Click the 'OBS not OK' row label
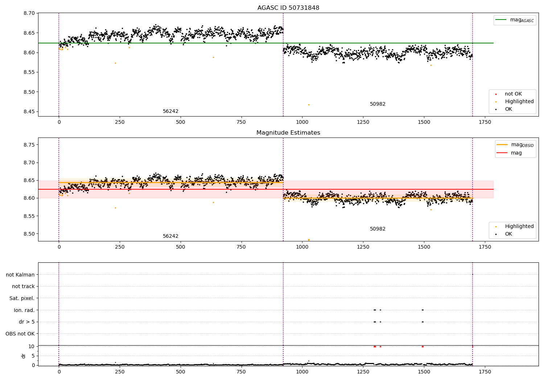 pos(20,334)
